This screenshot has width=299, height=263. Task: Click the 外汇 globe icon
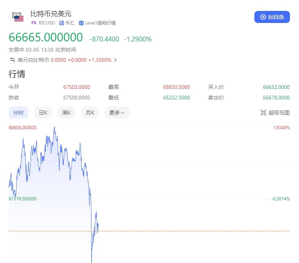click(61, 23)
